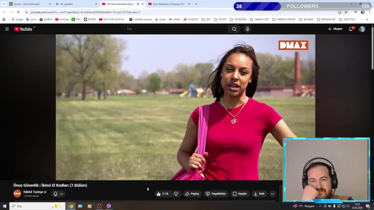Click the Windows taskbar search box
Screen dimensions: 374x210
click(37, 206)
